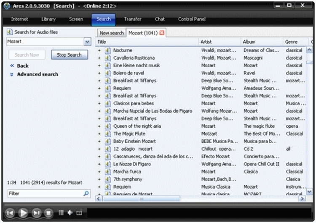Screen dimensions: 316x223
Task: Click audio icon of Baby Einstein Mozart
Action: [108, 142]
